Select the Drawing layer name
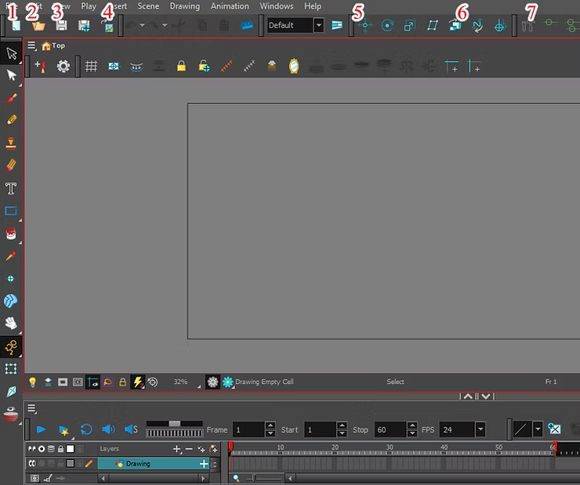This screenshot has height=485, width=580. pos(138,464)
